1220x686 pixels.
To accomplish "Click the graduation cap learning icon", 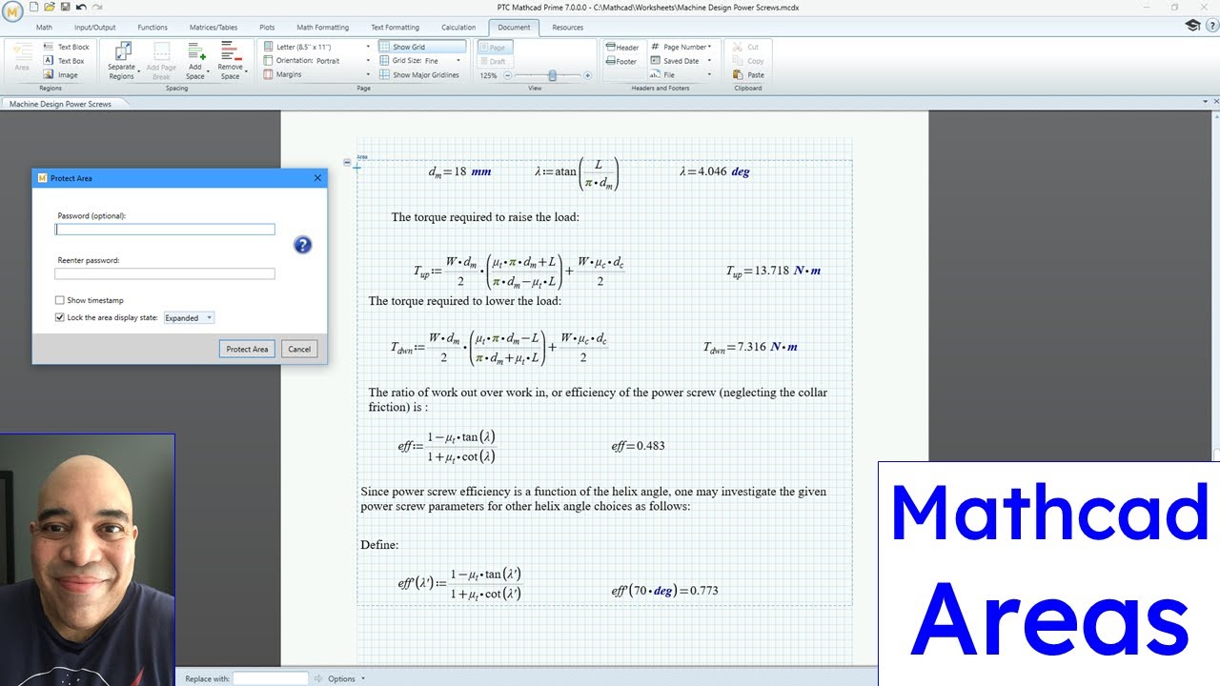I will pos(1192,26).
